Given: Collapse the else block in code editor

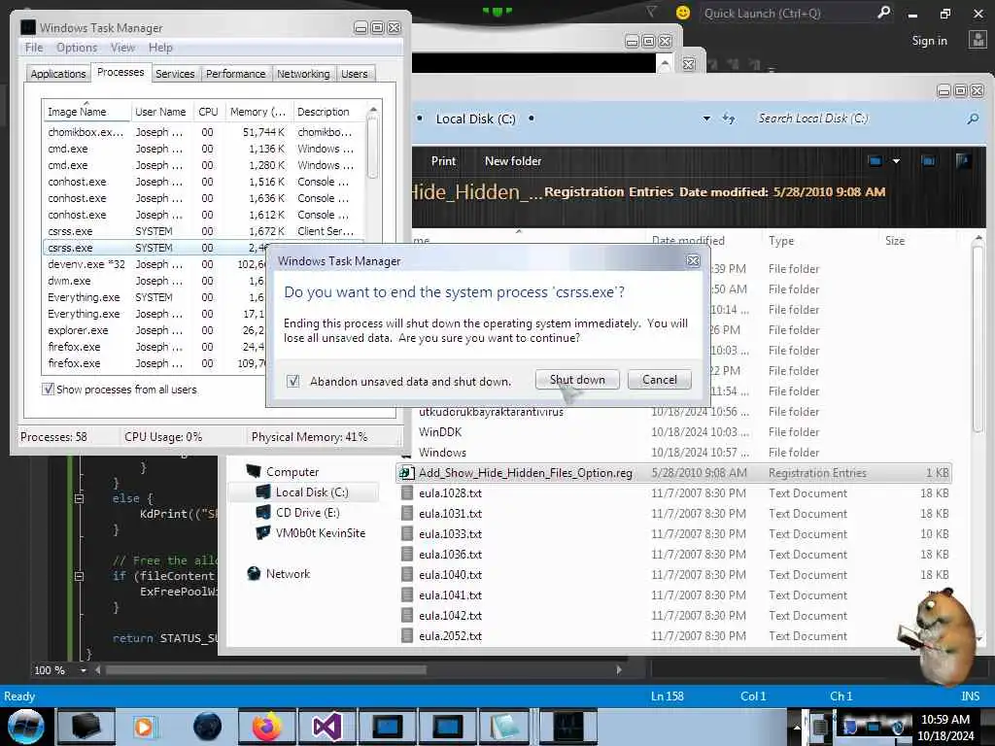Looking at the screenshot, I should 80,498.
